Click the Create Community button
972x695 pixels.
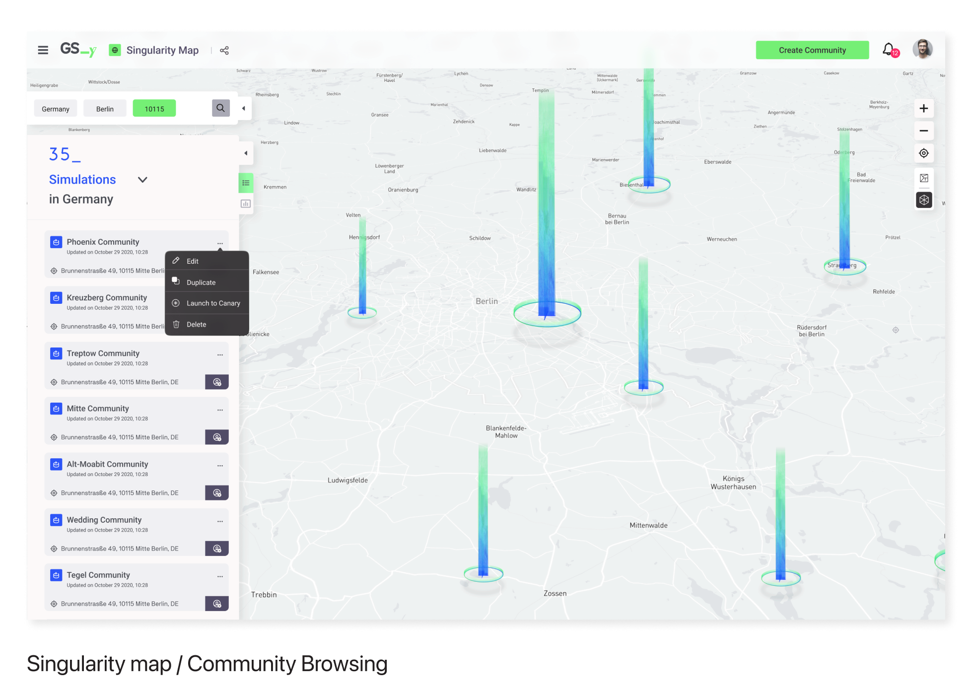812,50
